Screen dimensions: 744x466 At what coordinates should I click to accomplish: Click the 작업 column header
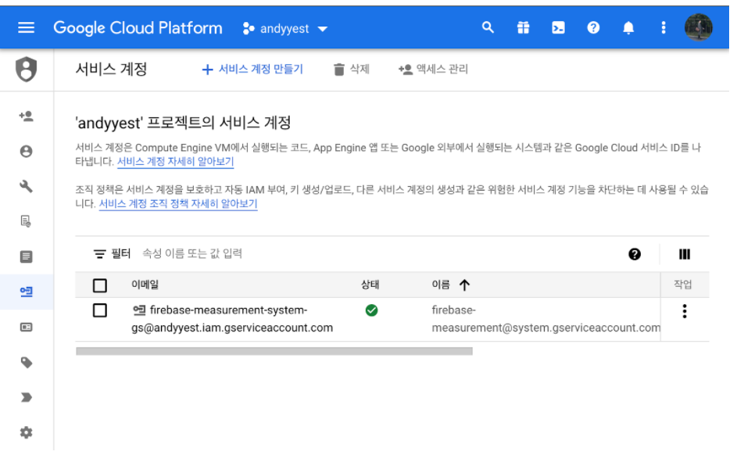683,285
